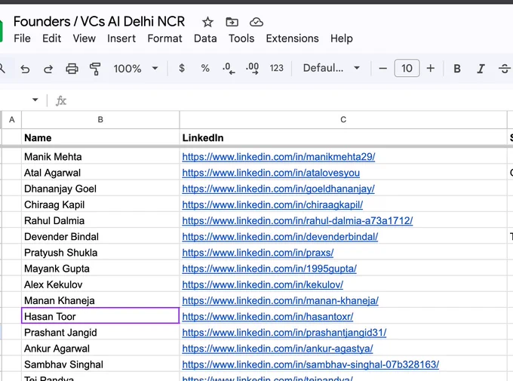Select the LinkedIn header cell
The image size is (513, 381).
click(x=343, y=138)
